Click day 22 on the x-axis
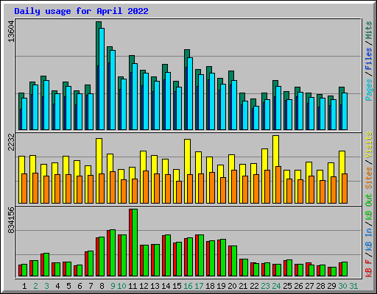The width and height of the screenshot is (377, 294). pos(254,286)
